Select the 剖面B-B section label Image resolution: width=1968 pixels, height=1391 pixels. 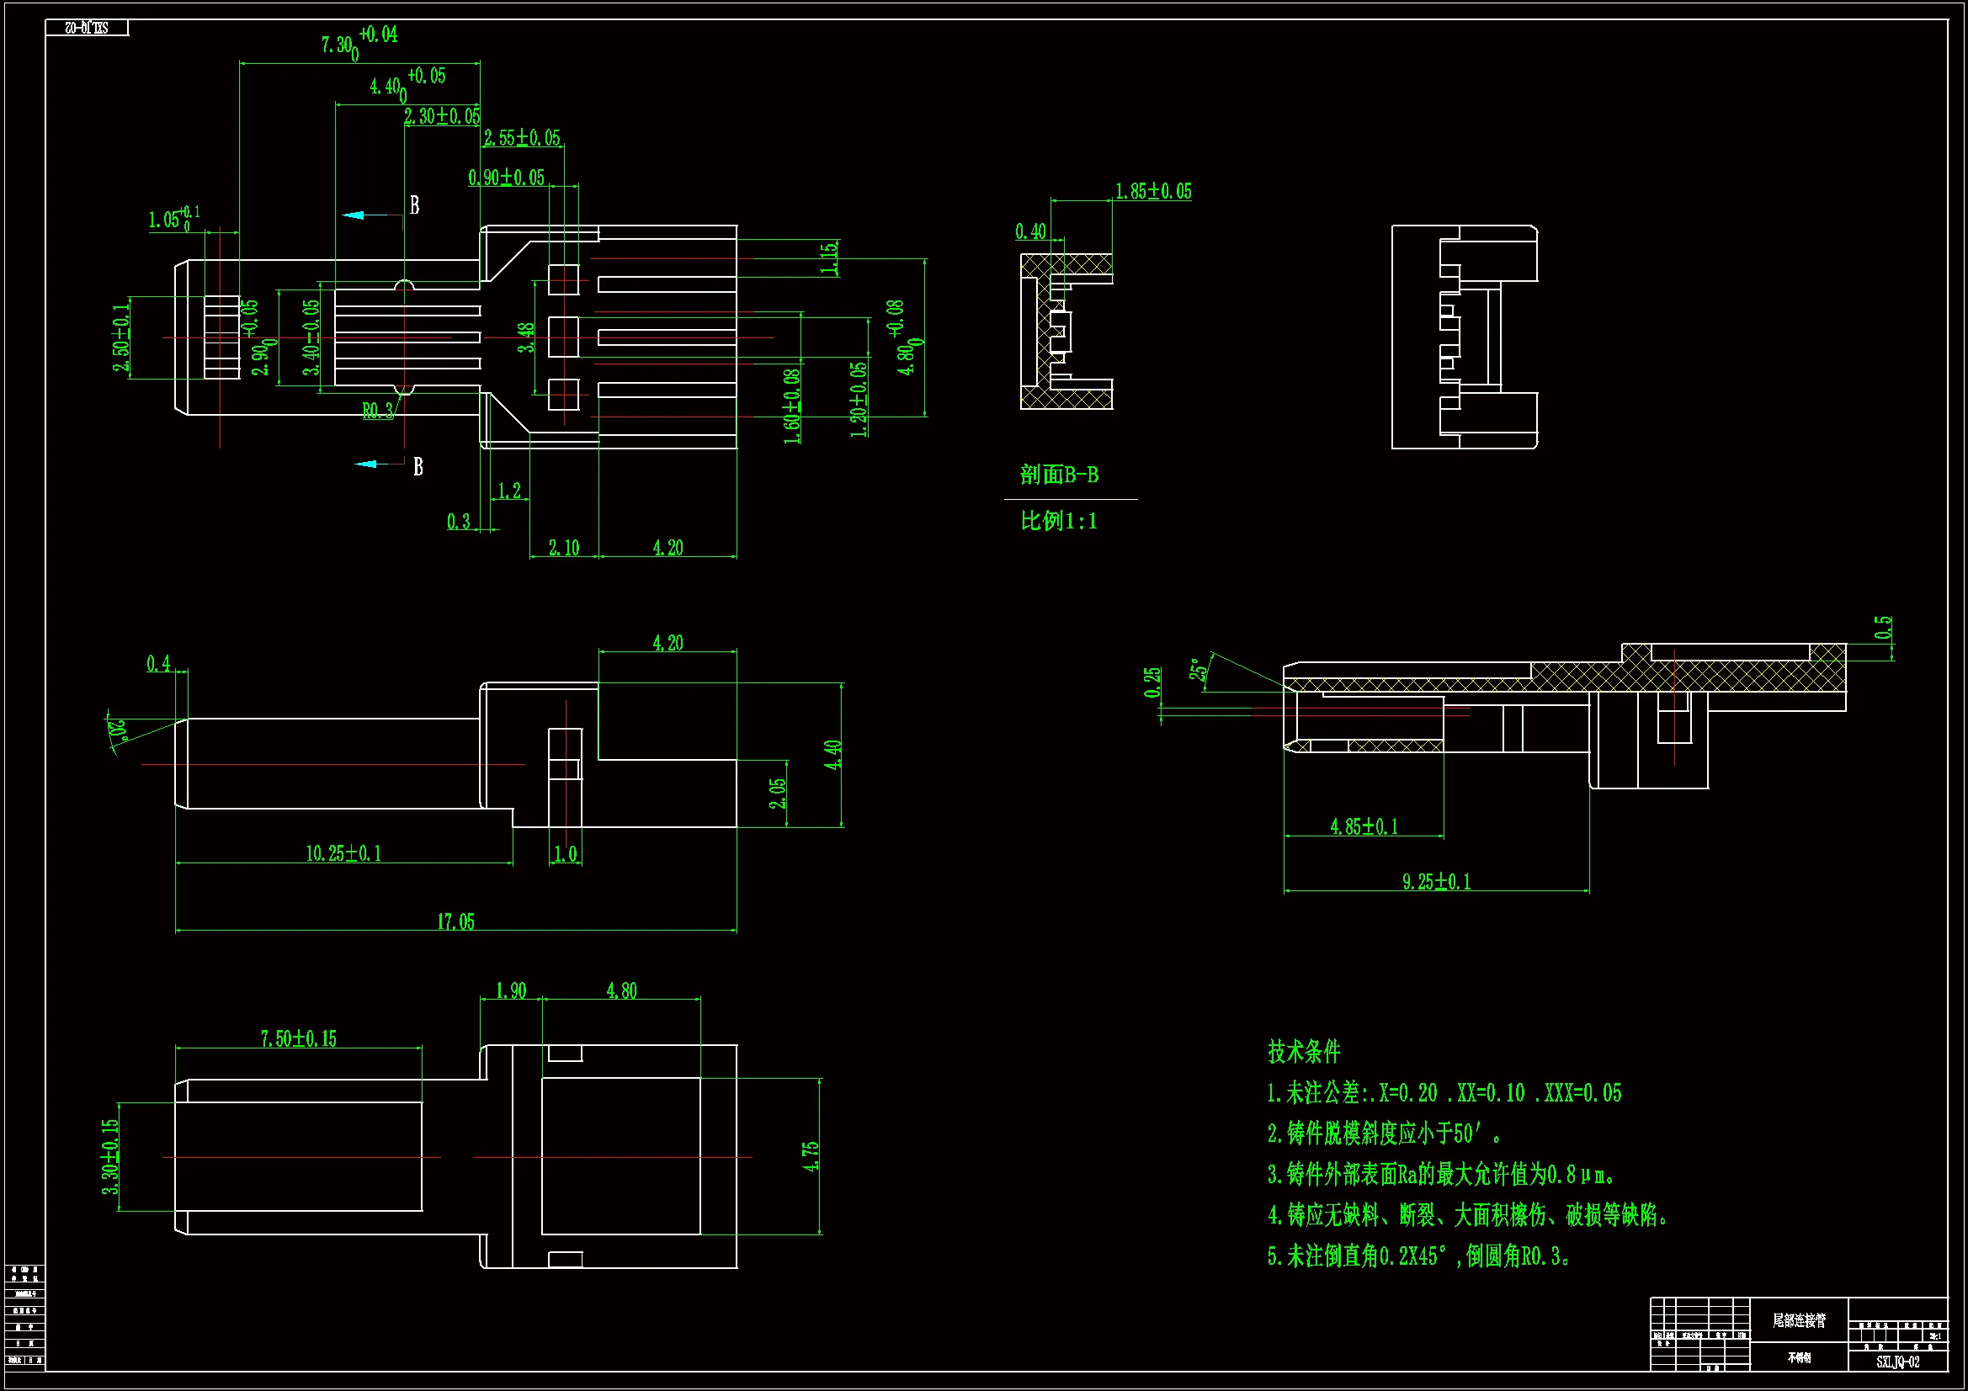(1059, 475)
